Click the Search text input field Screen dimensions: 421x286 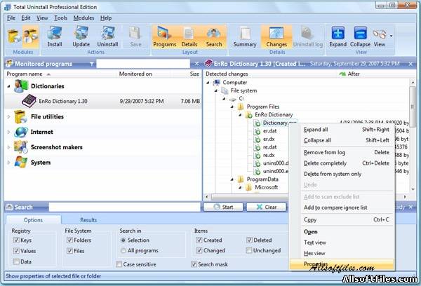pos(124,207)
